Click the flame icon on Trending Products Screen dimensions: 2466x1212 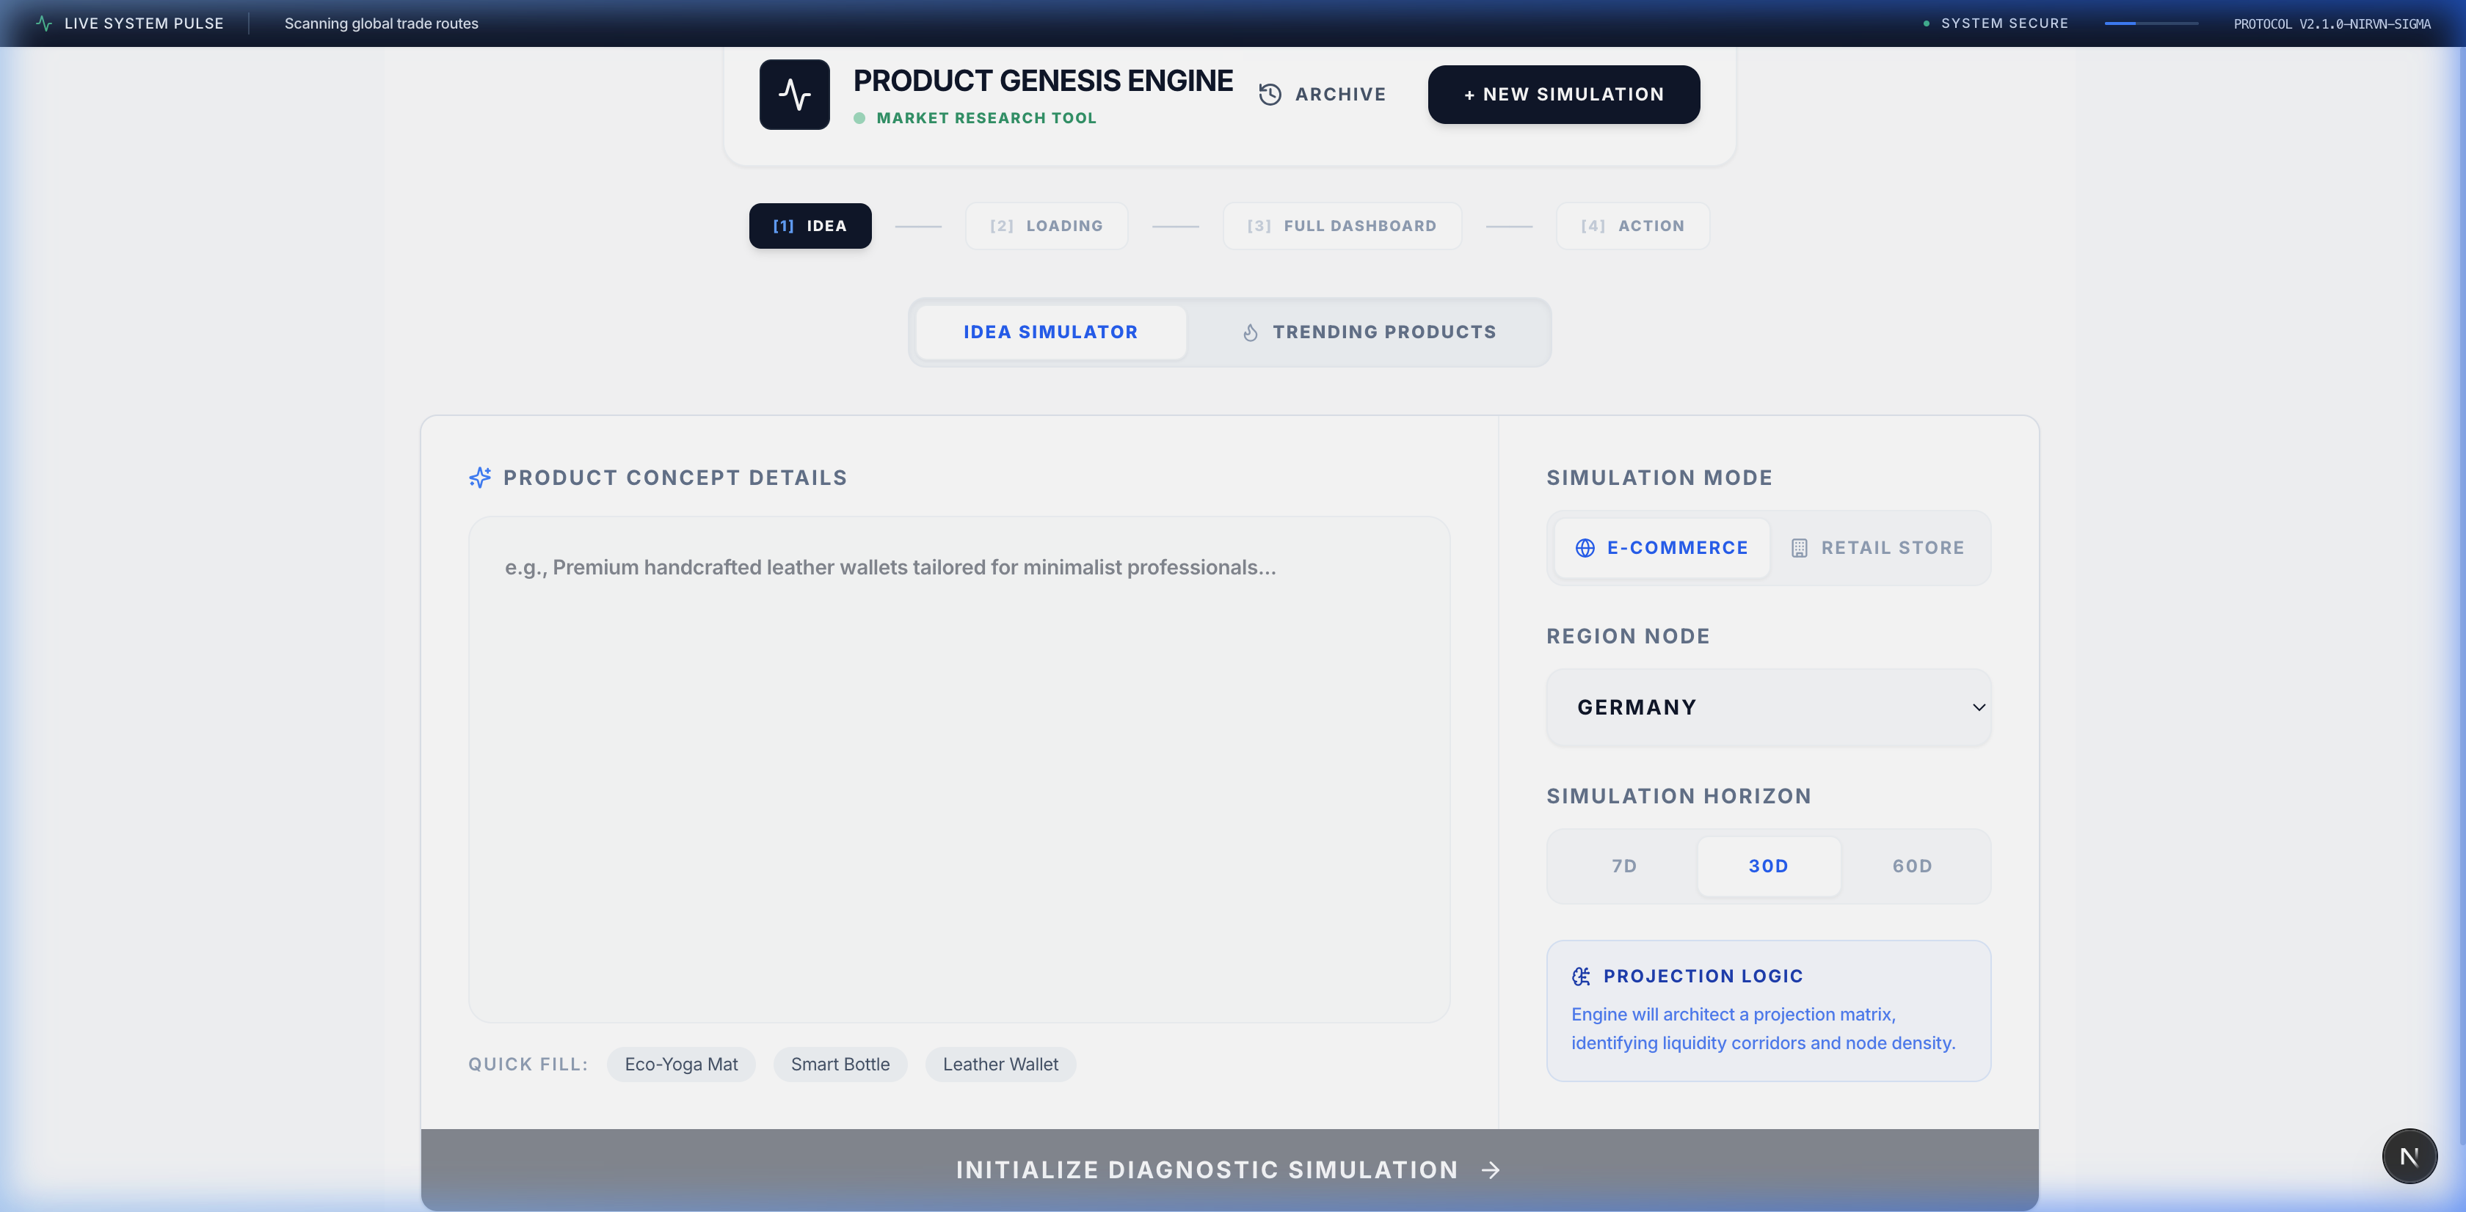(1249, 332)
